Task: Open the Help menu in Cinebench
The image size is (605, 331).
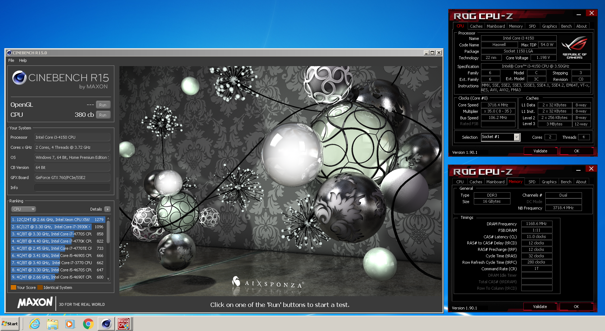Action: point(23,60)
